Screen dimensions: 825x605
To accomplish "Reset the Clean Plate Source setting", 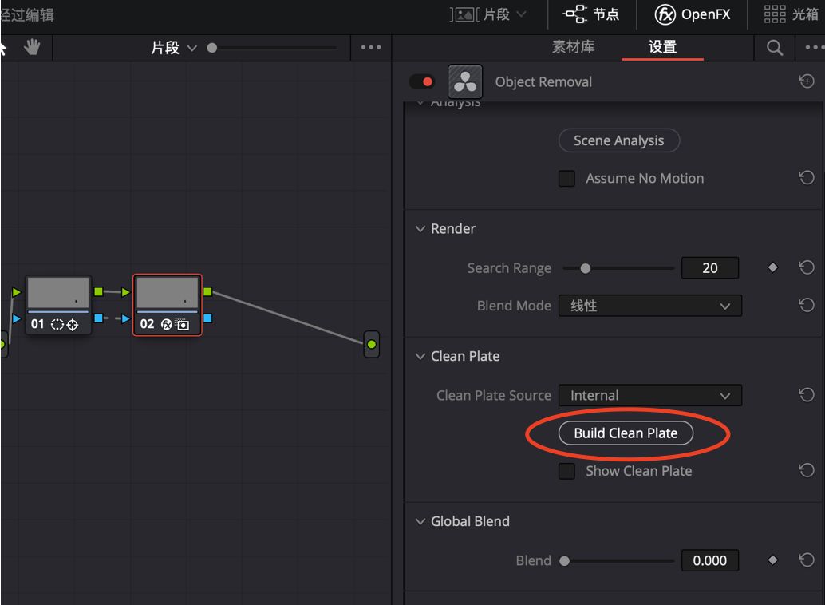I will [806, 395].
